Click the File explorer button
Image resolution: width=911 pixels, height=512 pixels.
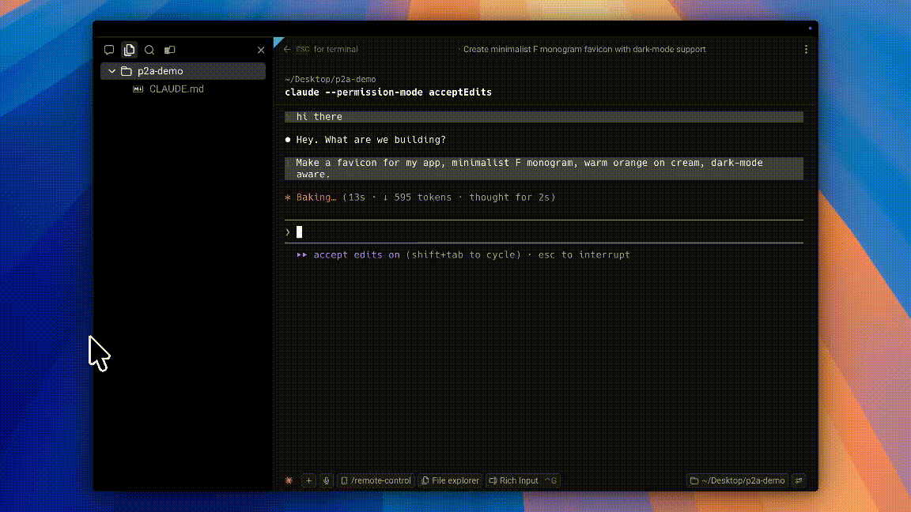pyautogui.click(x=450, y=480)
